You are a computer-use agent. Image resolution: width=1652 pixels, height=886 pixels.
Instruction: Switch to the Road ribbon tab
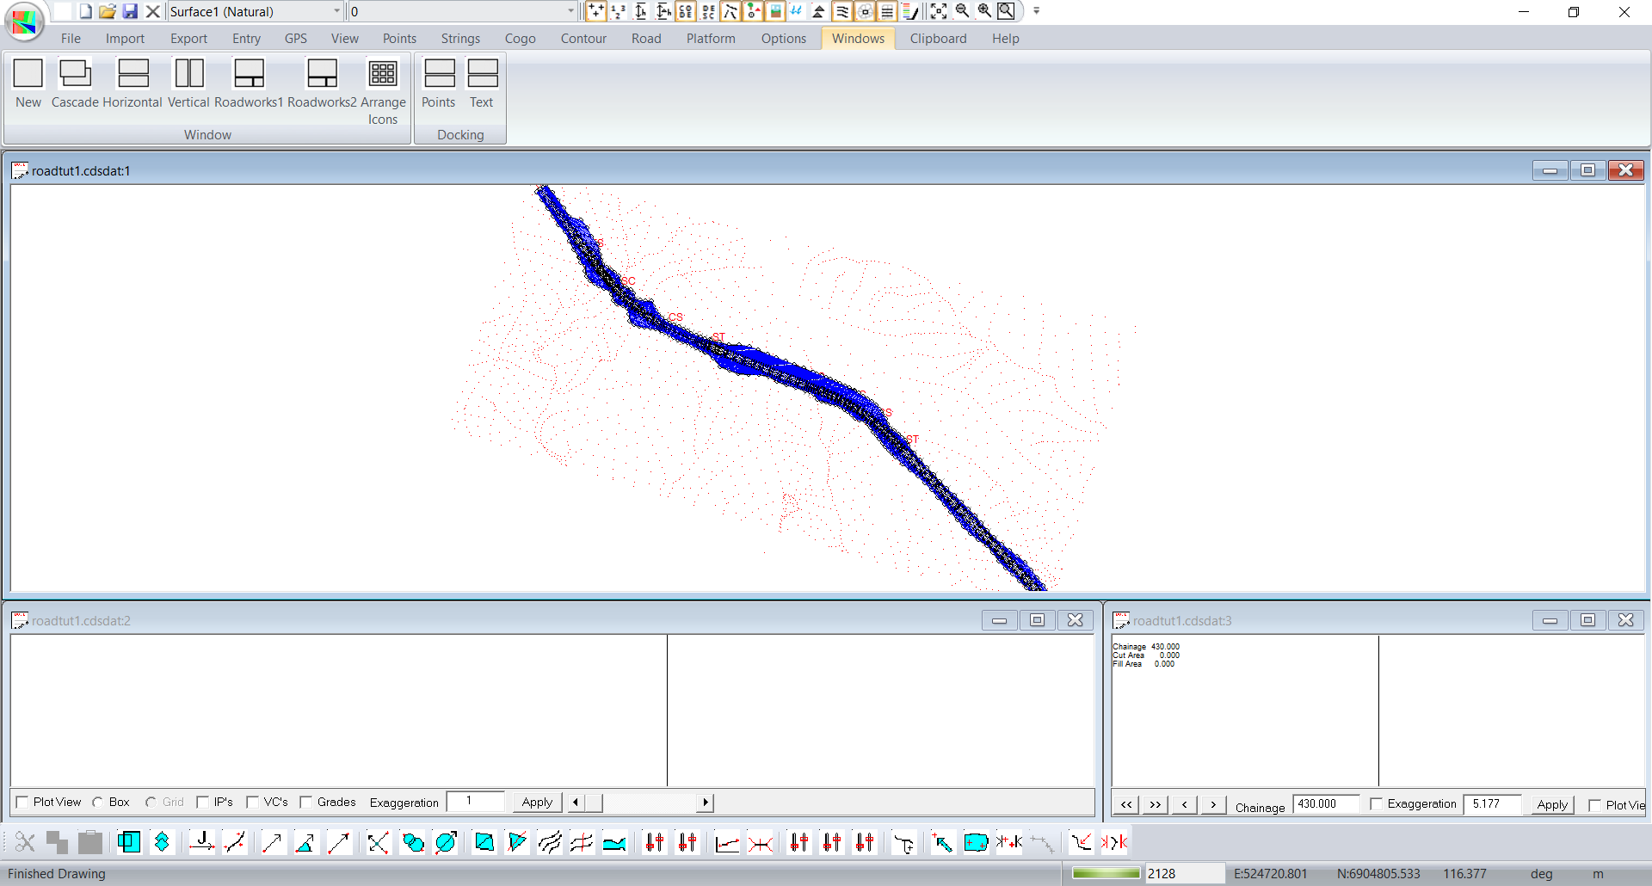(x=646, y=39)
